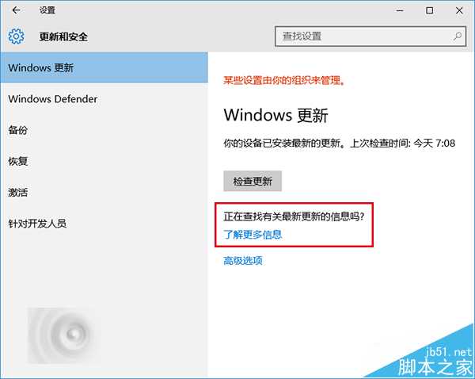The height and width of the screenshot is (379, 475).
Task: Minimize the settings window
Action: tap(400, 10)
